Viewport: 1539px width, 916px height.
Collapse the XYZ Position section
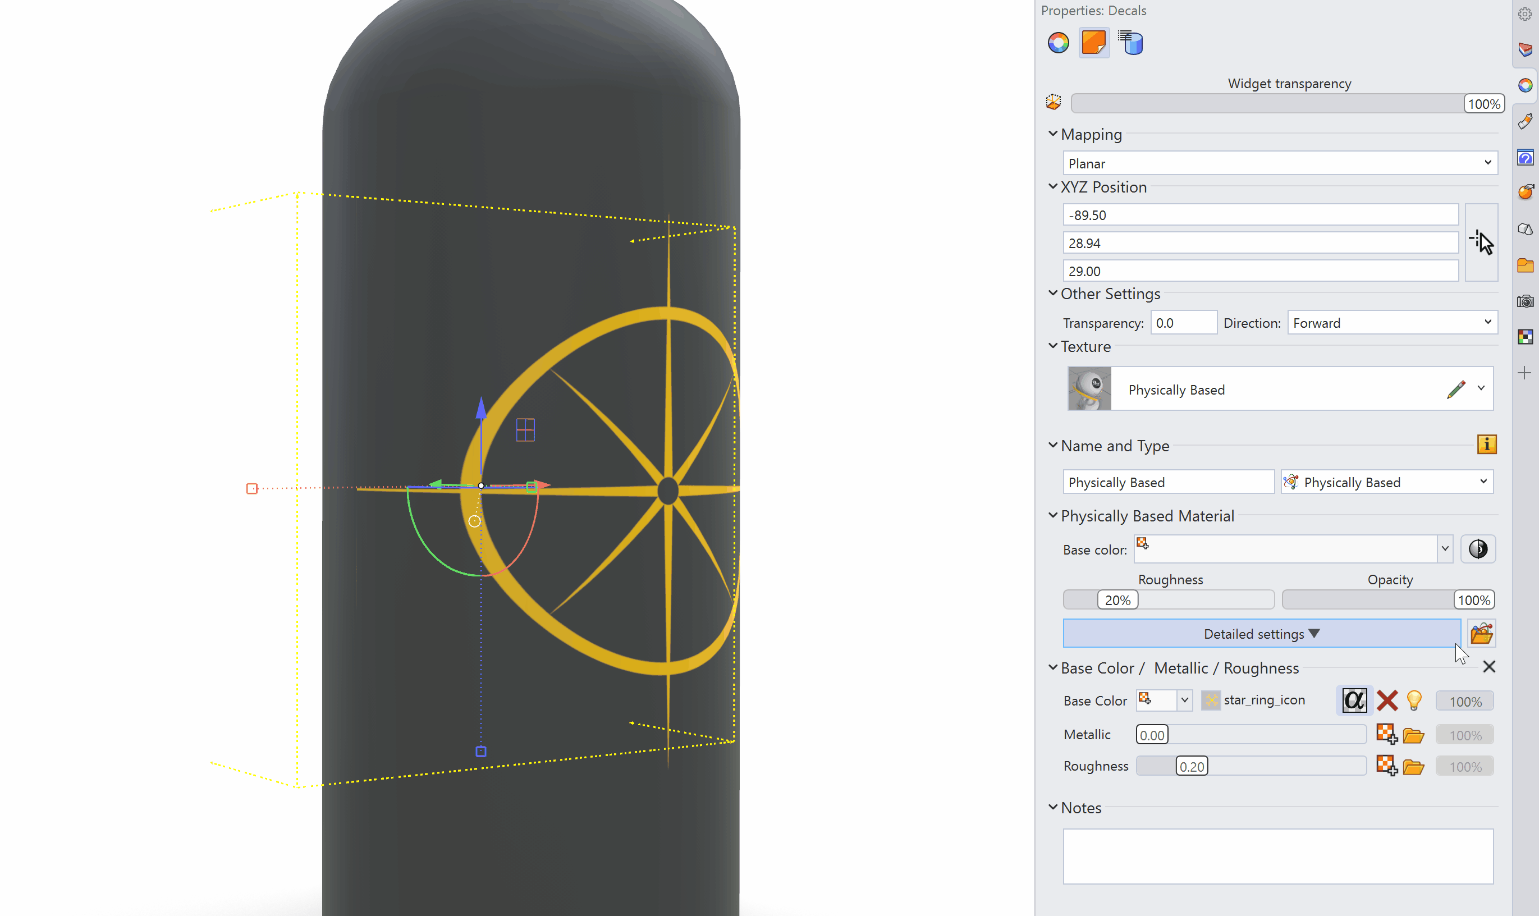[x=1053, y=186]
